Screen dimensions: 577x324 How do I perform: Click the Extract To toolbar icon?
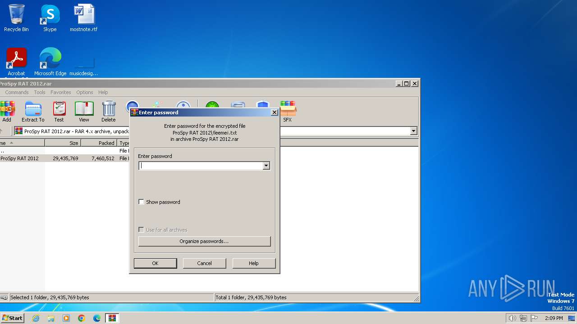(x=33, y=112)
